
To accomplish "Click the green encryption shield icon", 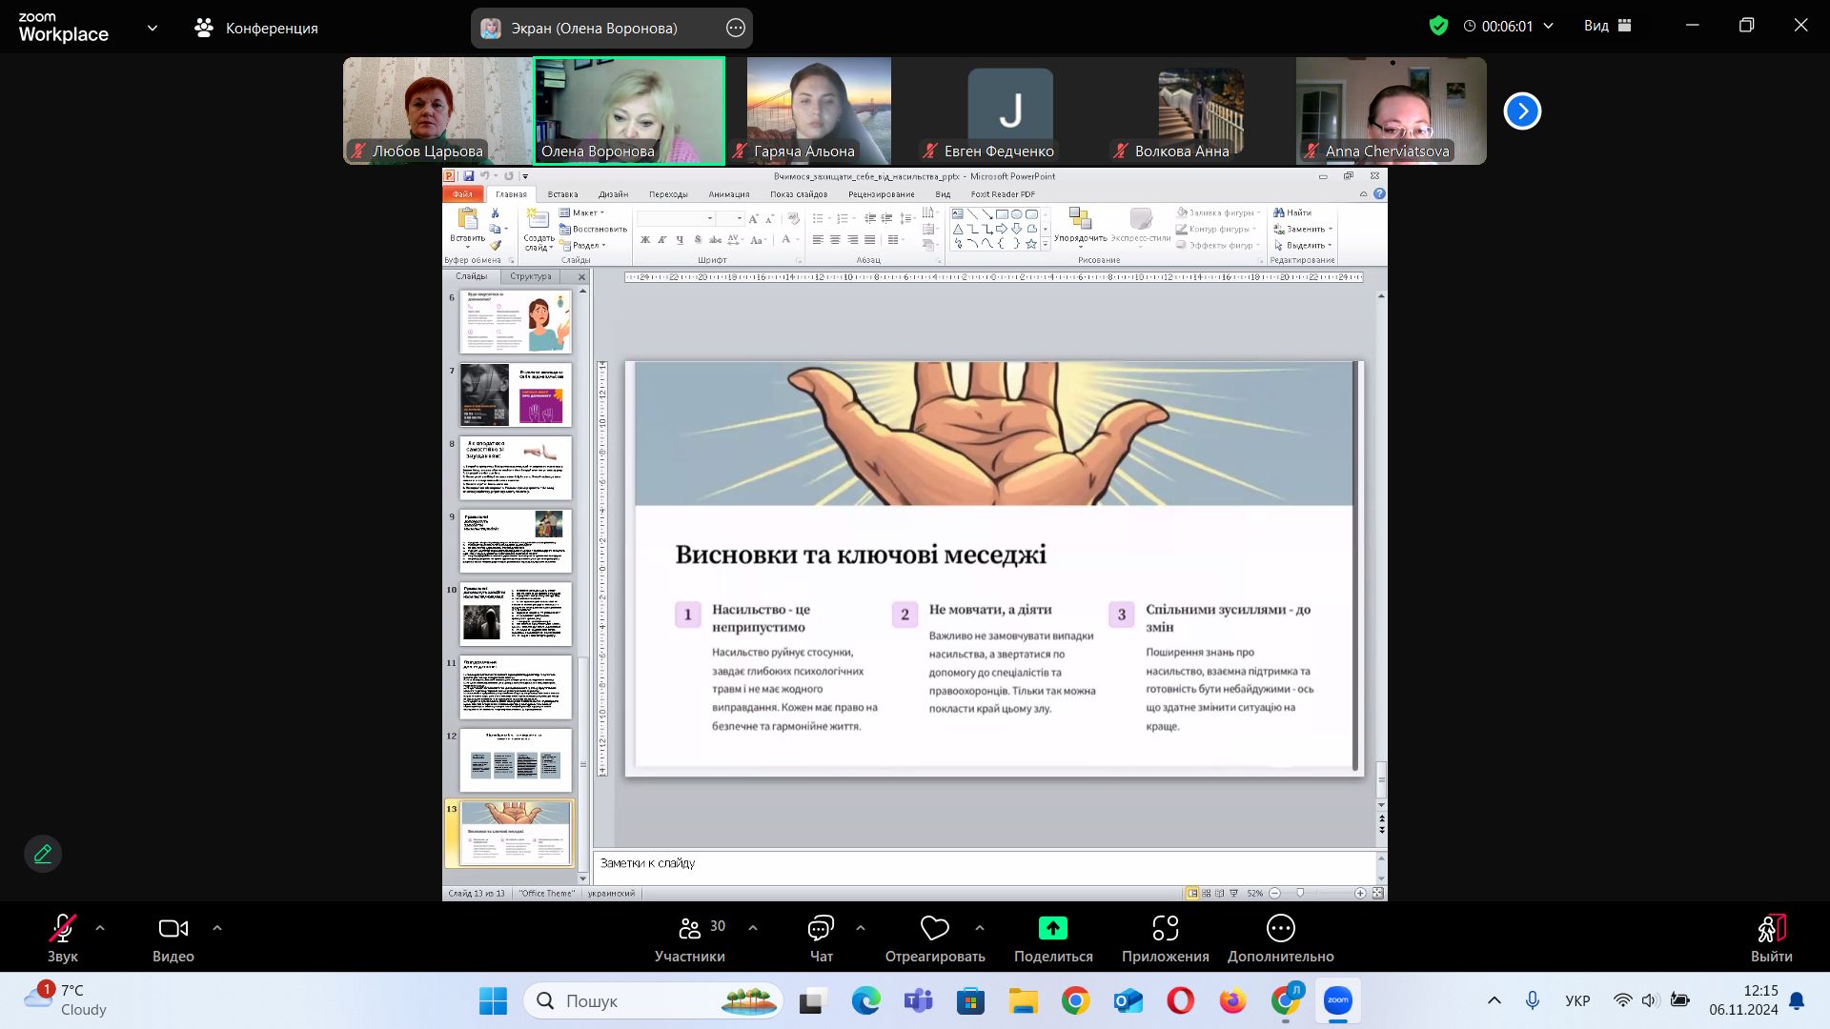I will pos(1438,27).
